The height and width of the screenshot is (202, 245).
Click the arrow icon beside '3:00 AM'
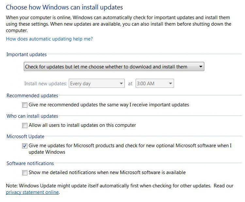pyautogui.click(x=171, y=83)
